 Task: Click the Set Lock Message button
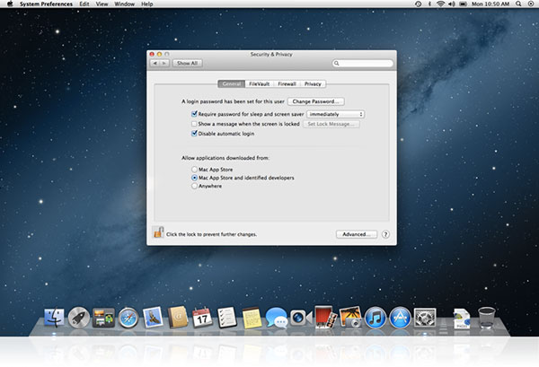click(331, 124)
